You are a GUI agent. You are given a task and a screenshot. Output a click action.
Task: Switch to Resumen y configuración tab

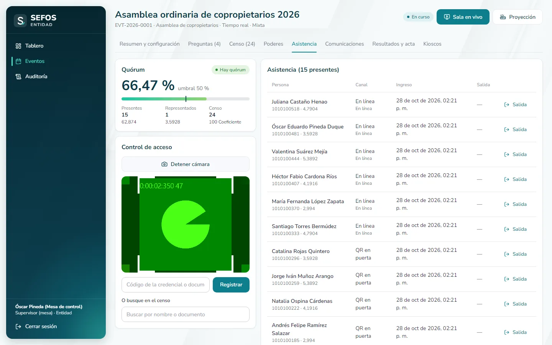[x=149, y=44]
